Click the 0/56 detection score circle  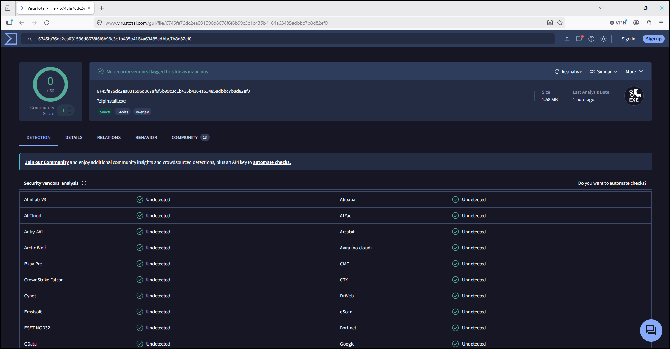[51, 84]
